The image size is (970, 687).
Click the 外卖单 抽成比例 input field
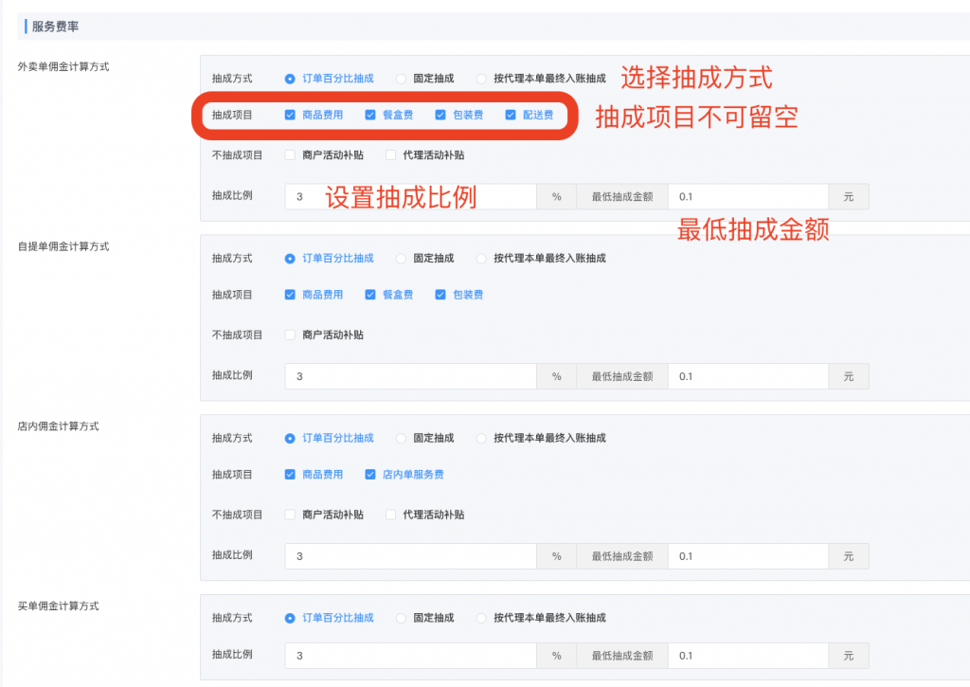click(407, 196)
